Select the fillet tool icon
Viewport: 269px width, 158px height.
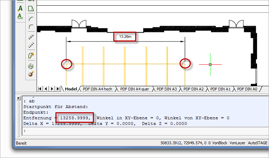pos(31,26)
